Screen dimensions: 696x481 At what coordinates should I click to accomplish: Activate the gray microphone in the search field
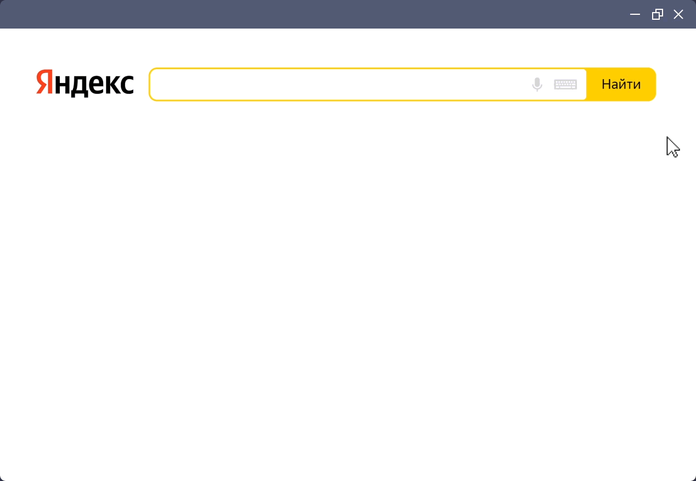point(537,85)
